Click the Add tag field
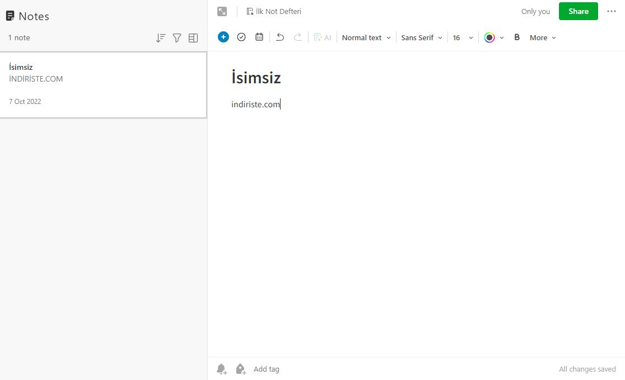This screenshot has width=625, height=380. tap(266, 369)
